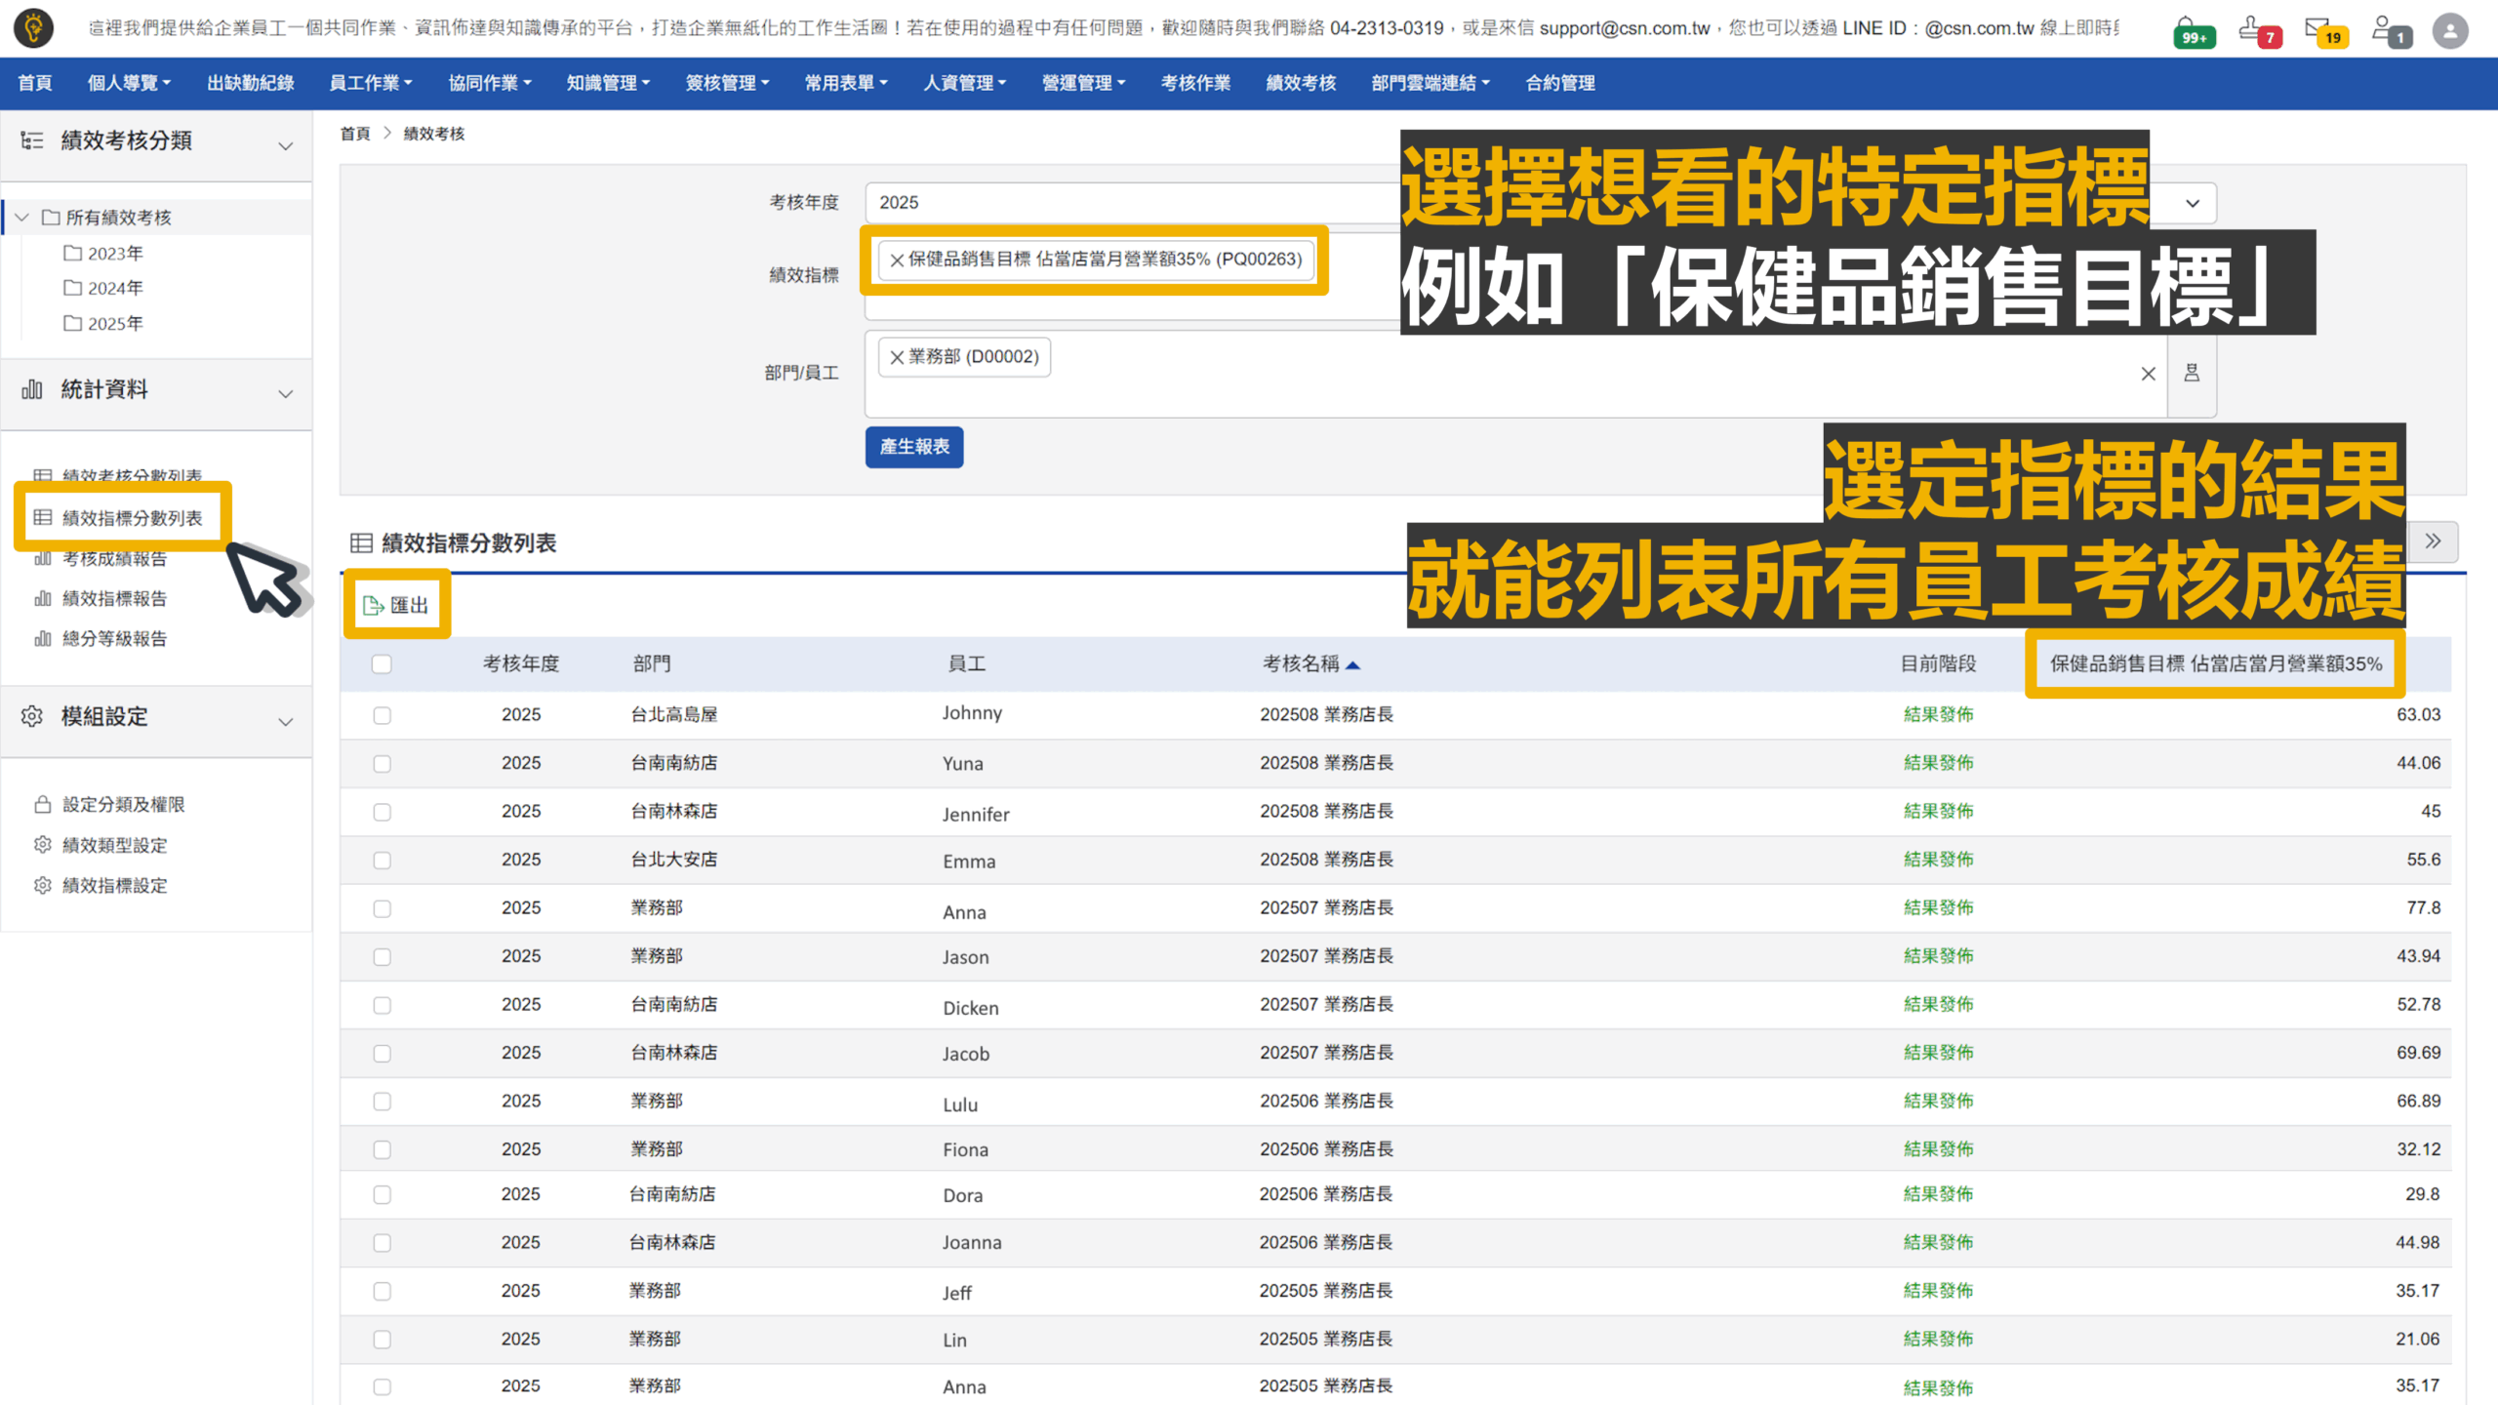Click the double-chevron collapse icon on list panel
The image size is (2498, 1405).
tap(2433, 542)
